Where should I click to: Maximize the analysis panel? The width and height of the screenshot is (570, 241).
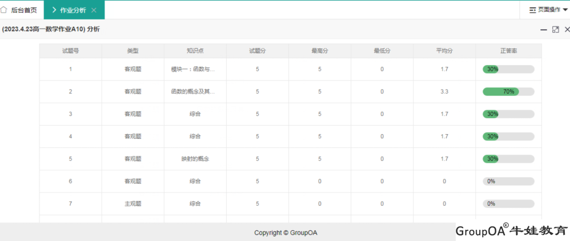(x=556, y=30)
